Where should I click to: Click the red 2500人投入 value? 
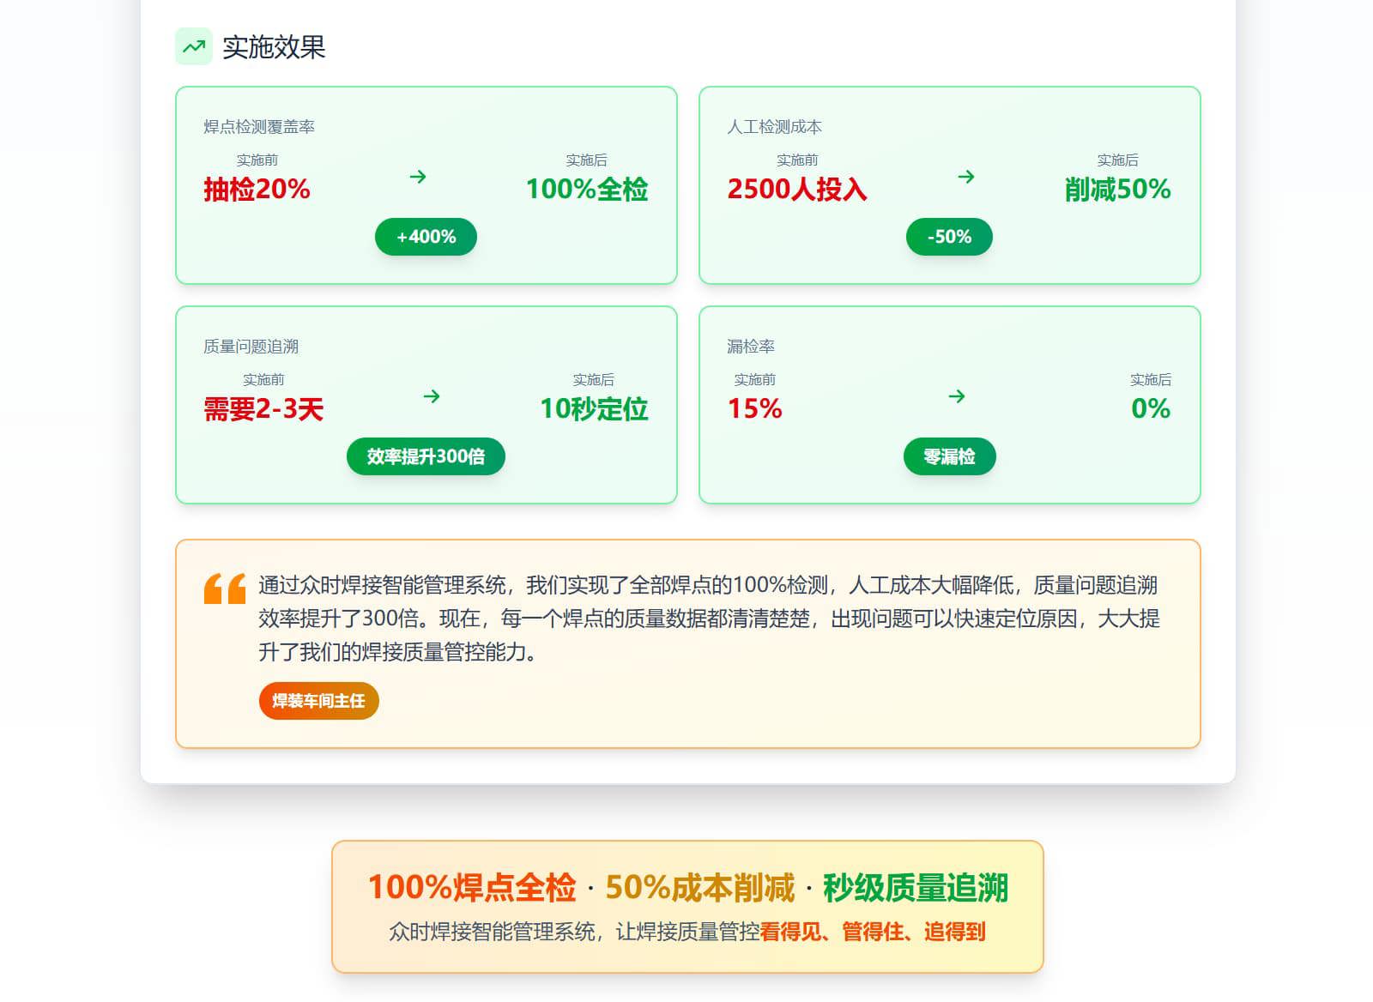[x=797, y=190]
